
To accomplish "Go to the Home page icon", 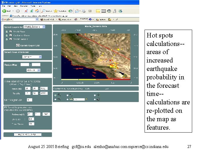I will [x=37, y=11].
